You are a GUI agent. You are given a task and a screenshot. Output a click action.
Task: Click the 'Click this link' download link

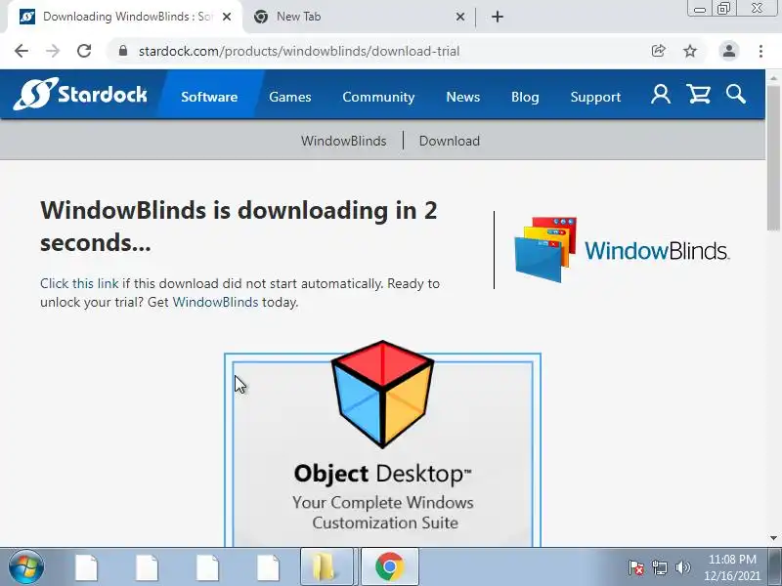point(79,283)
